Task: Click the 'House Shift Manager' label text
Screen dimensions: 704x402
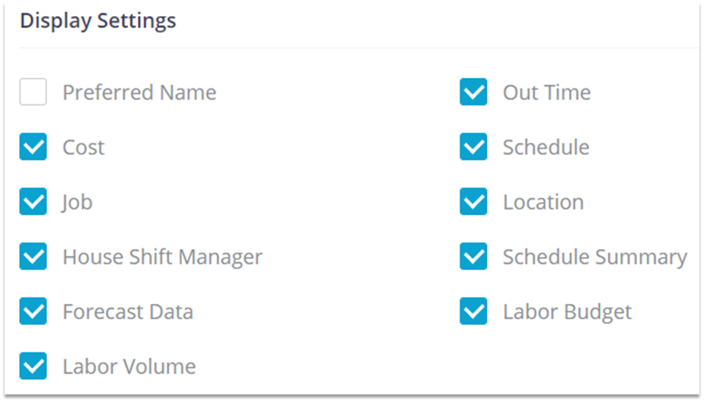Action: (x=162, y=257)
